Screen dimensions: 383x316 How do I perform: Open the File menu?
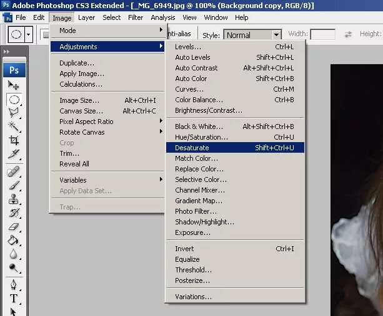click(21, 17)
